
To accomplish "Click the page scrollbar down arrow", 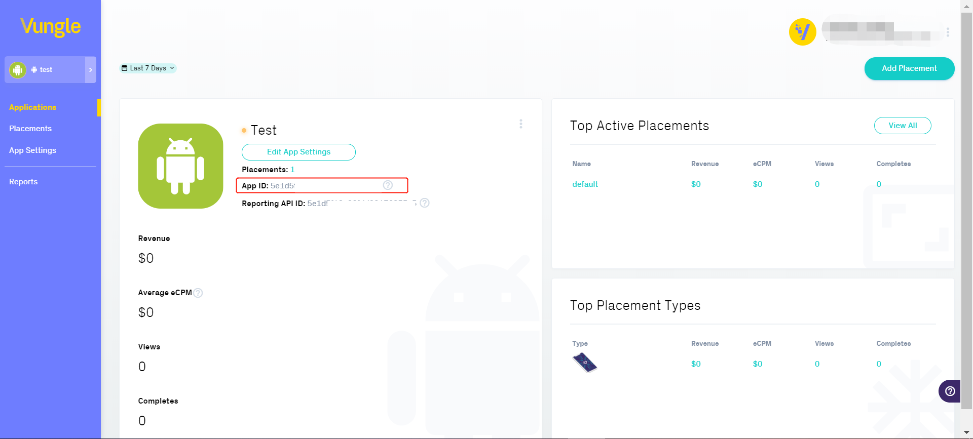I will [x=966, y=433].
